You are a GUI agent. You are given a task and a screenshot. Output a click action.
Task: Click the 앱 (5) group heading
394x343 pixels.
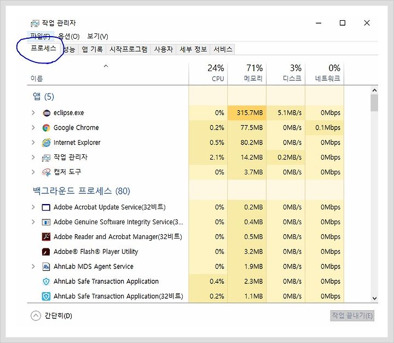point(43,96)
